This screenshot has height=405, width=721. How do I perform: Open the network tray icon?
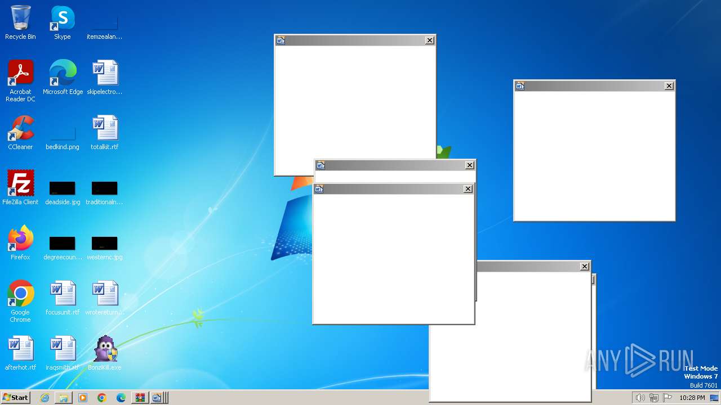tap(654, 398)
